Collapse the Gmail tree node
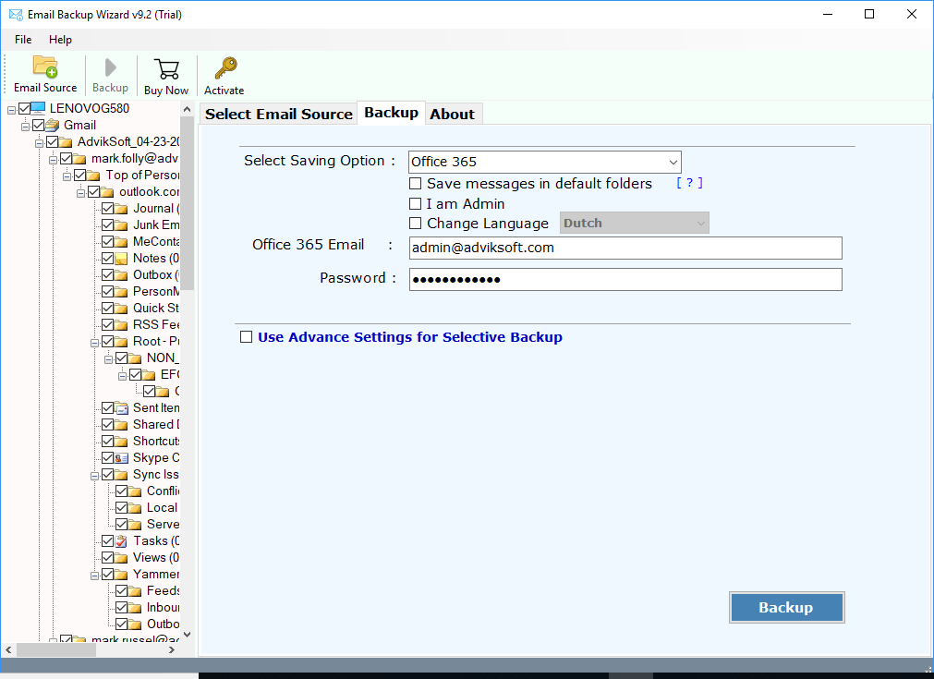934x679 pixels. coord(25,127)
